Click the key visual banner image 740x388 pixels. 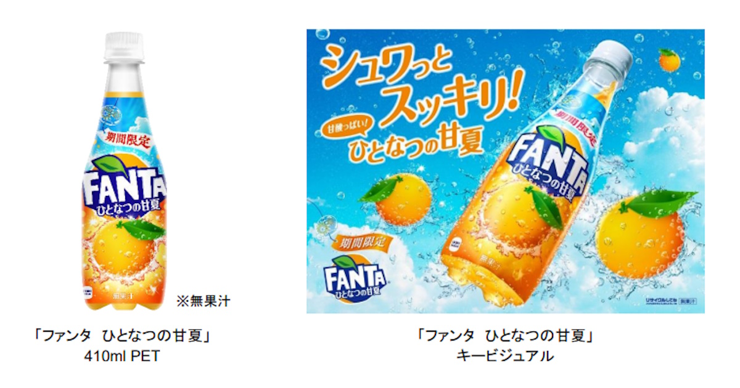click(x=506, y=171)
